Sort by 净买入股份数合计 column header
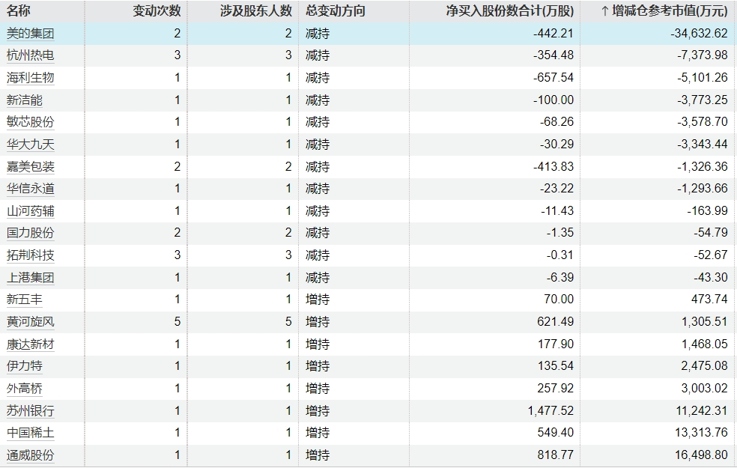Screen dimensions: 737x468 (x=509, y=11)
